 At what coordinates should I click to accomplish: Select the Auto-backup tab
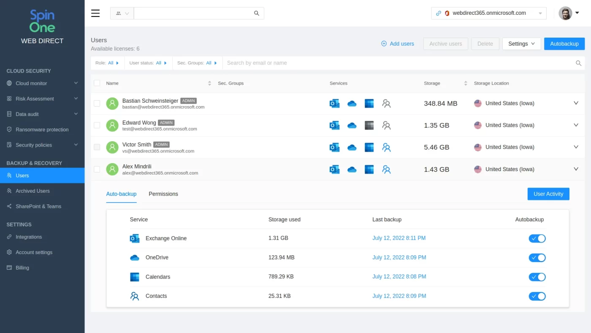[121, 194]
